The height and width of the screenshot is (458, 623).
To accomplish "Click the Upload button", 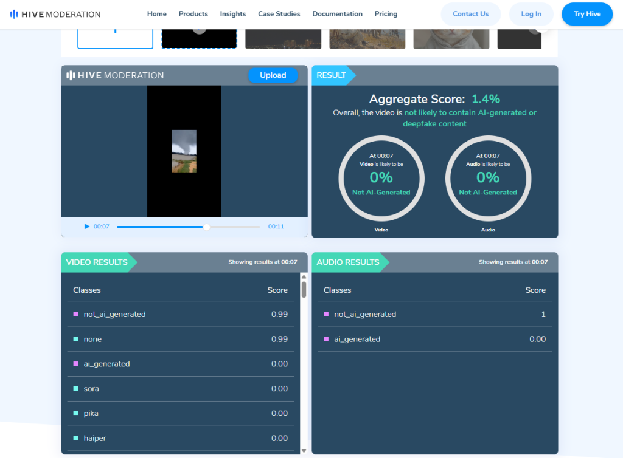I will pyautogui.click(x=273, y=75).
